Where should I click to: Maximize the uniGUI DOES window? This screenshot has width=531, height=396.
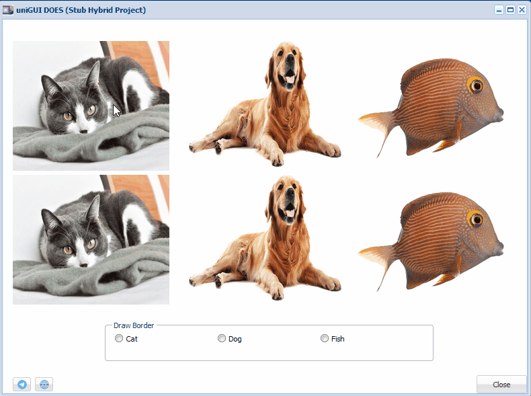tap(510, 10)
